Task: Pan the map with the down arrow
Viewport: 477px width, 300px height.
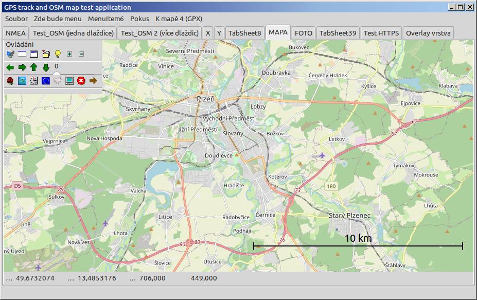Action: [x=46, y=67]
